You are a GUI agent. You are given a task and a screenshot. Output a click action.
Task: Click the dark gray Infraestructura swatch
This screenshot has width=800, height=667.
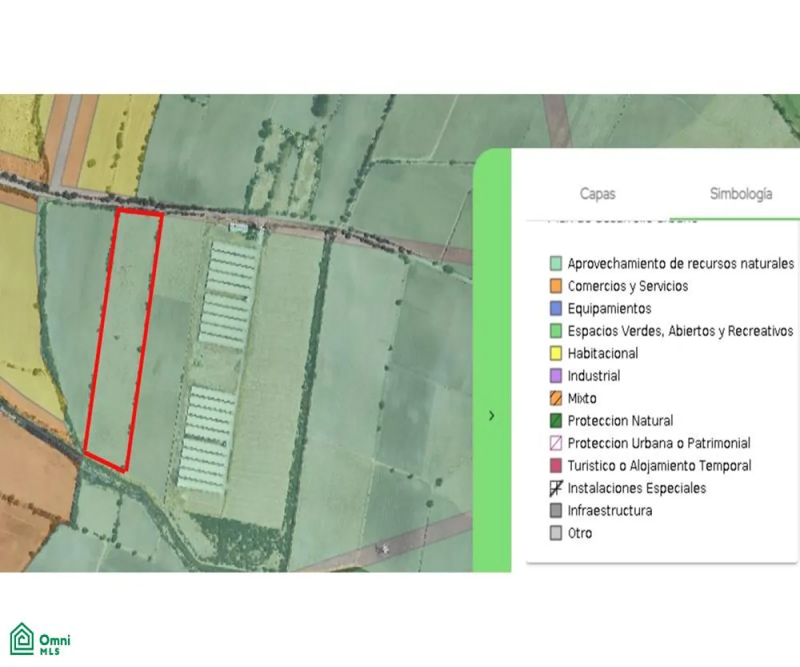(556, 511)
